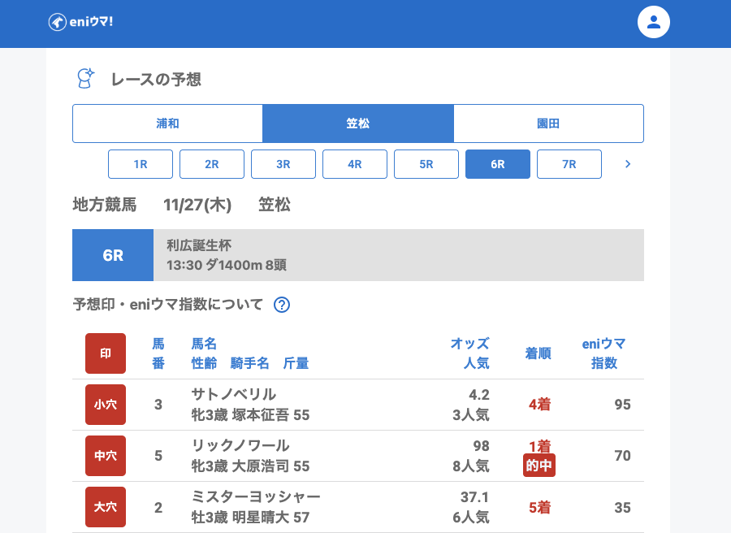Jump to race 7R

click(x=569, y=164)
